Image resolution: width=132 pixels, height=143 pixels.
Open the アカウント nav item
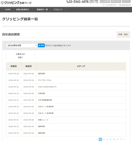click(58, 10)
